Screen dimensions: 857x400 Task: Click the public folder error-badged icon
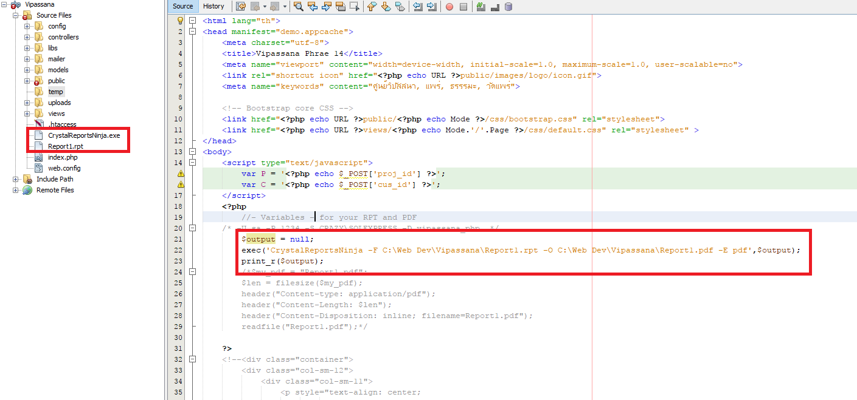click(38, 81)
